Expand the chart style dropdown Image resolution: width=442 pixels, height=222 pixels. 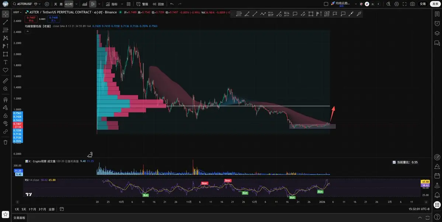point(100,4)
